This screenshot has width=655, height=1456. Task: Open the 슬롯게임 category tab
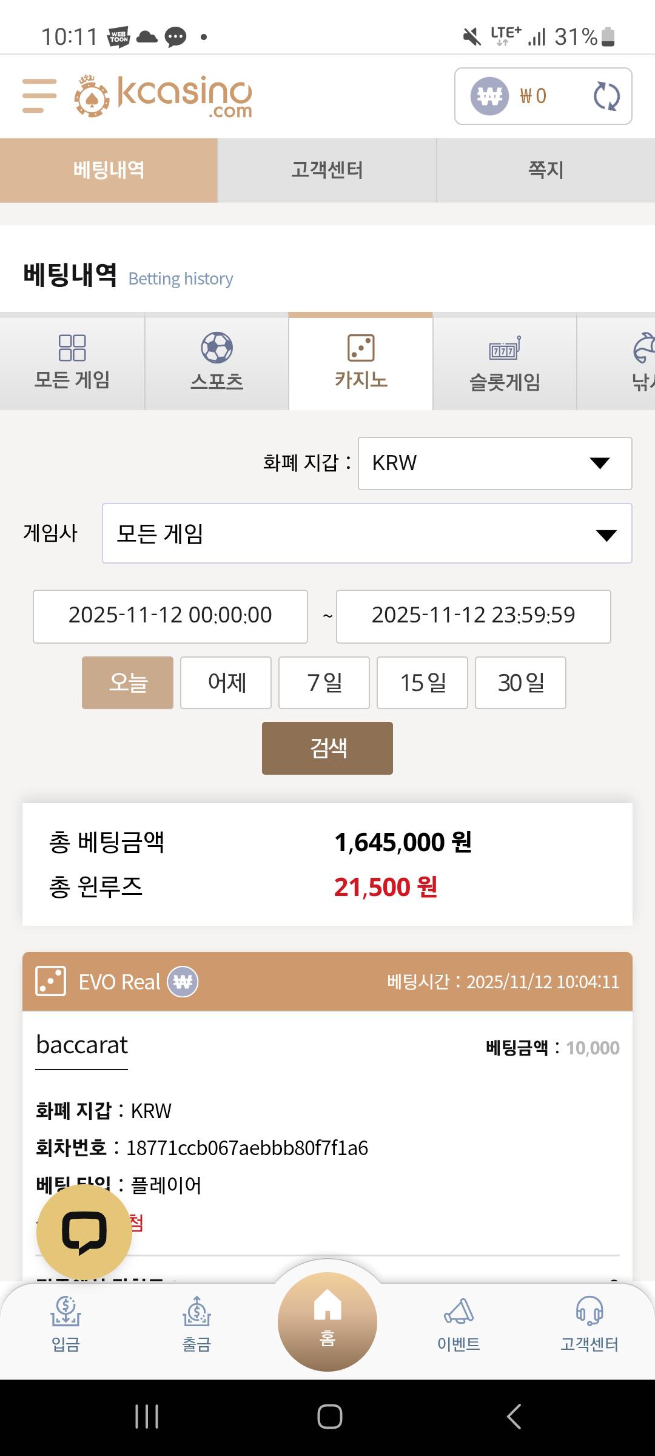coord(505,362)
